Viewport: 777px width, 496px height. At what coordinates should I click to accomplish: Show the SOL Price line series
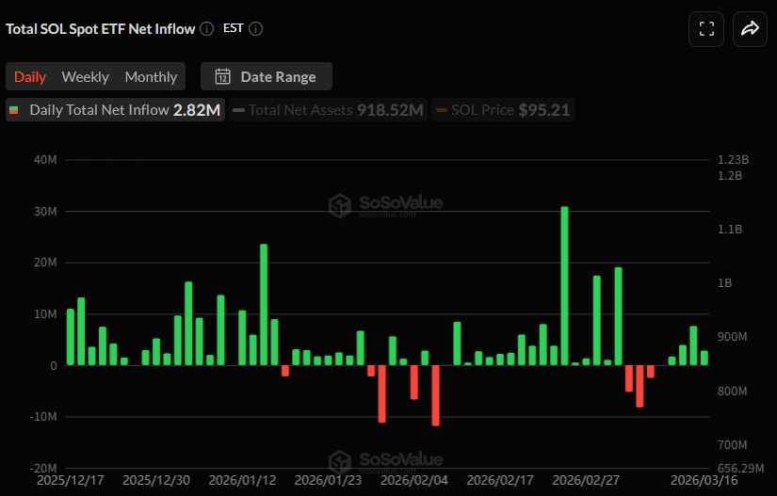(x=503, y=110)
